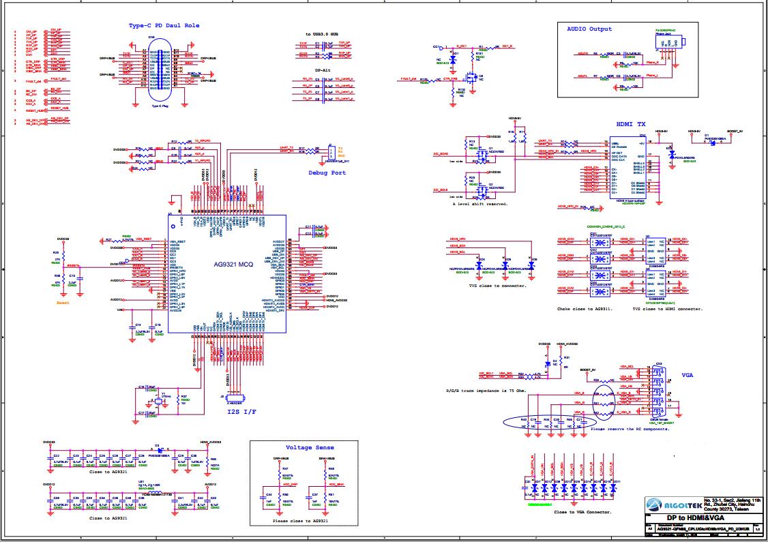Select the 'Voltage Sense' box title

coord(310,447)
